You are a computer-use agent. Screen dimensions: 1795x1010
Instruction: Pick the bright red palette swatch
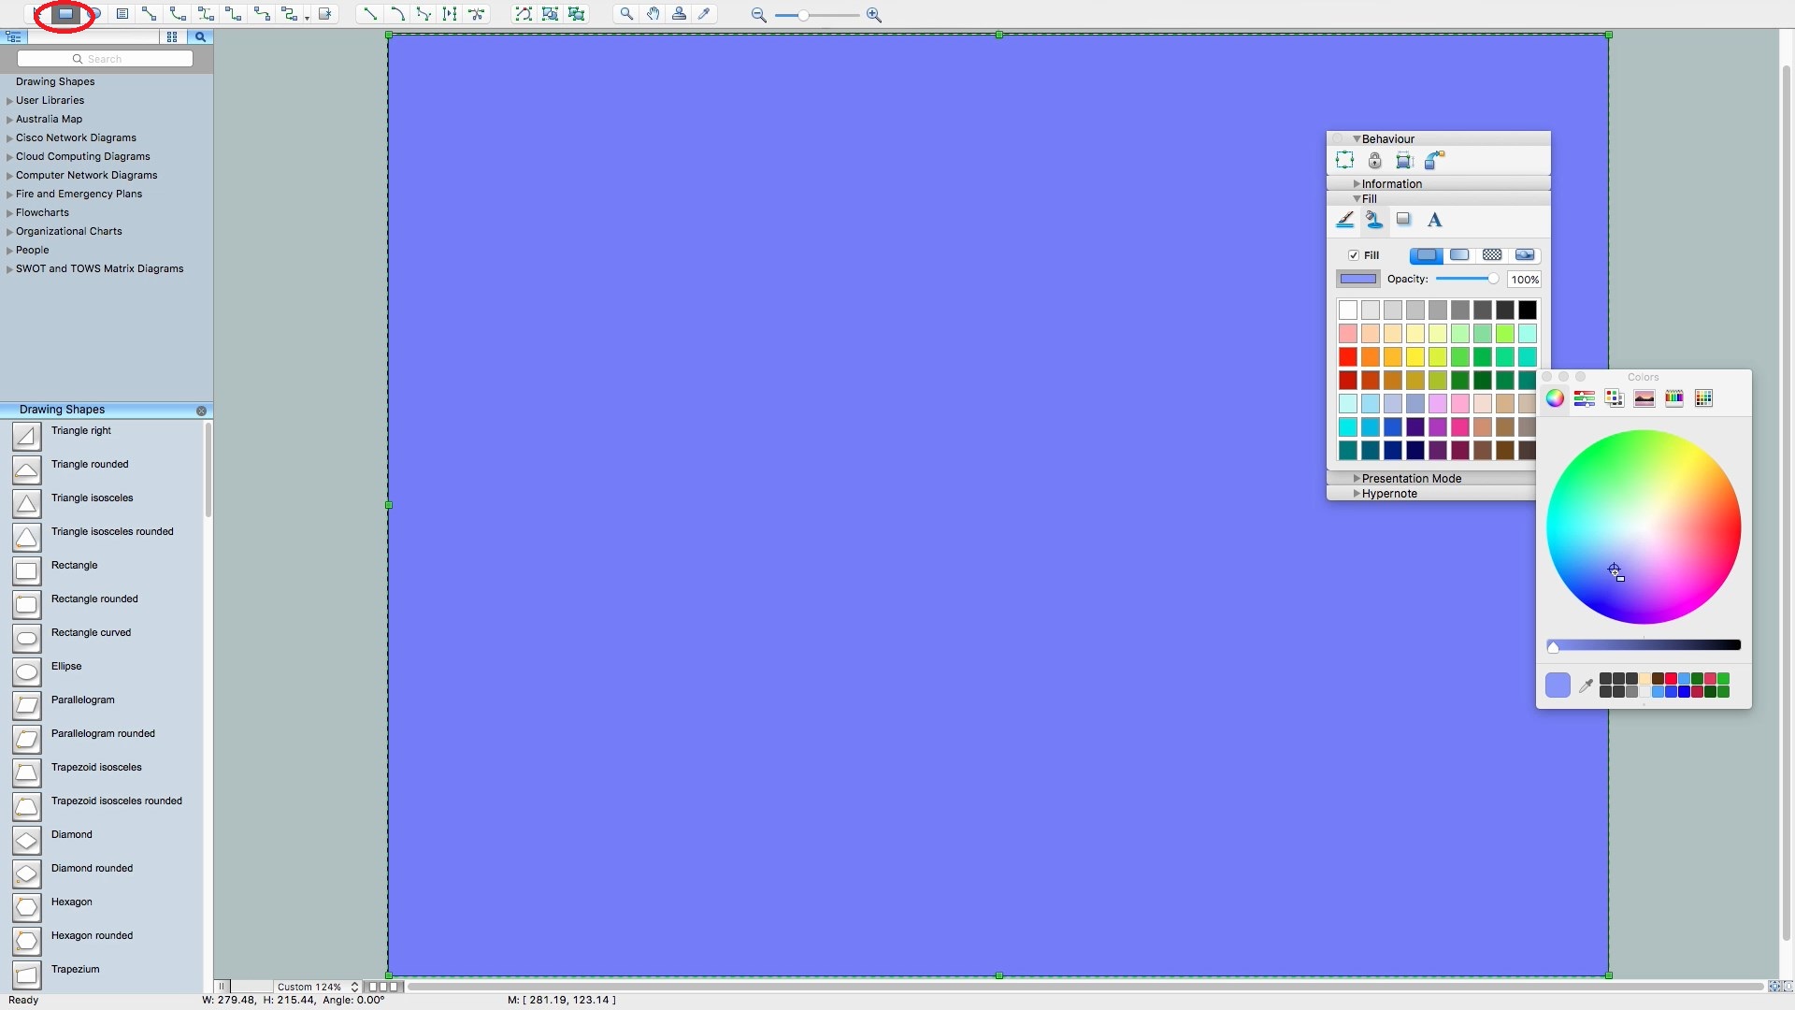point(1347,356)
